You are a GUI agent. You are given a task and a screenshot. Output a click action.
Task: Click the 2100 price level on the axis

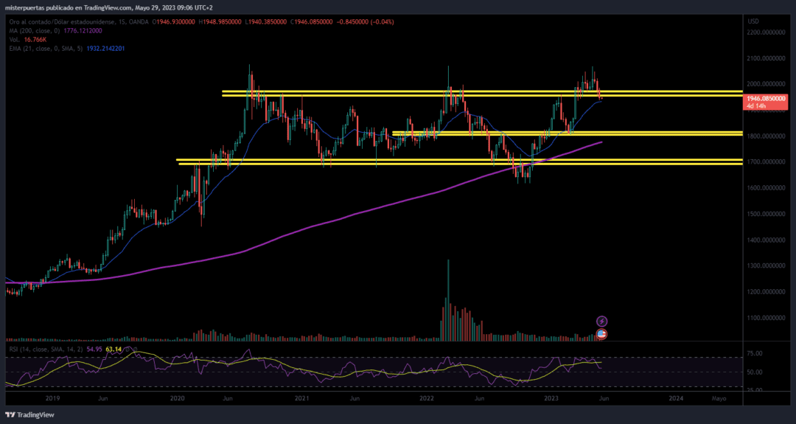coord(764,58)
